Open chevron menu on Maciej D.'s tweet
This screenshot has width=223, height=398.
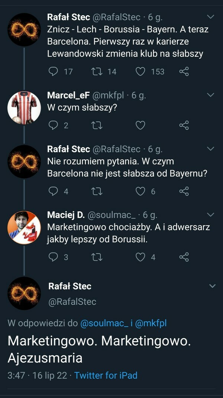[x=210, y=215]
